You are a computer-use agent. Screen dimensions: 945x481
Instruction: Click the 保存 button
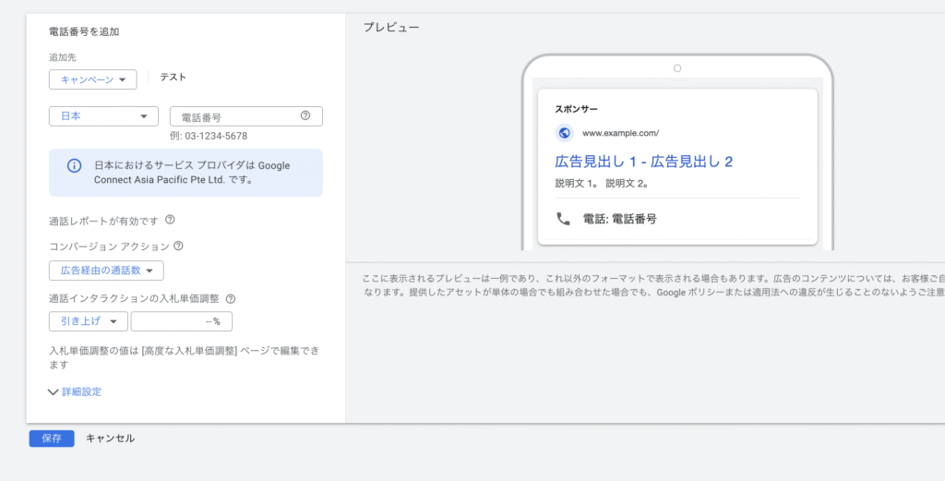pyautogui.click(x=51, y=439)
